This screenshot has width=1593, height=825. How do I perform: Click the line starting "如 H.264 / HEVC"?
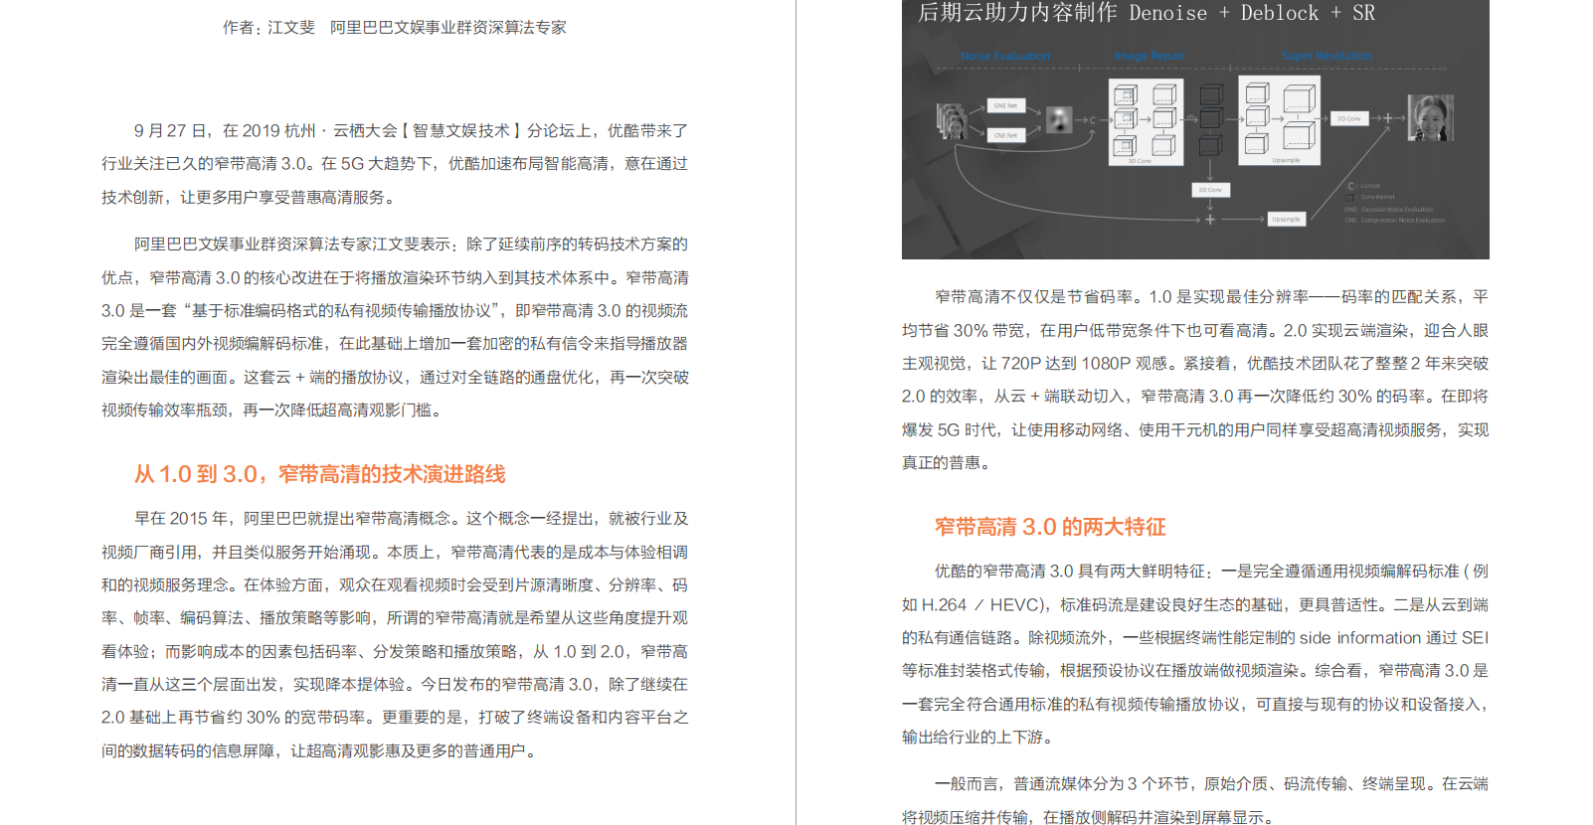tap(1195, 605)
